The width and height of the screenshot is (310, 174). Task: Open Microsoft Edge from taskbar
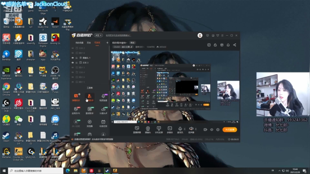pyautogui.click(x=68, y=171)
